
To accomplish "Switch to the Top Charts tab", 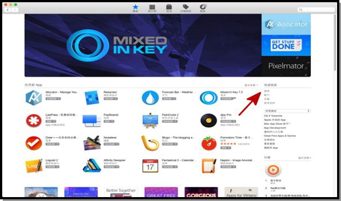I will (x=152, y=8).
